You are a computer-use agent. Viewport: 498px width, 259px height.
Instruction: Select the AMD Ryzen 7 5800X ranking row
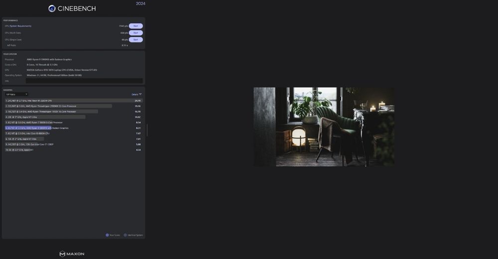[x=73, y=123]
